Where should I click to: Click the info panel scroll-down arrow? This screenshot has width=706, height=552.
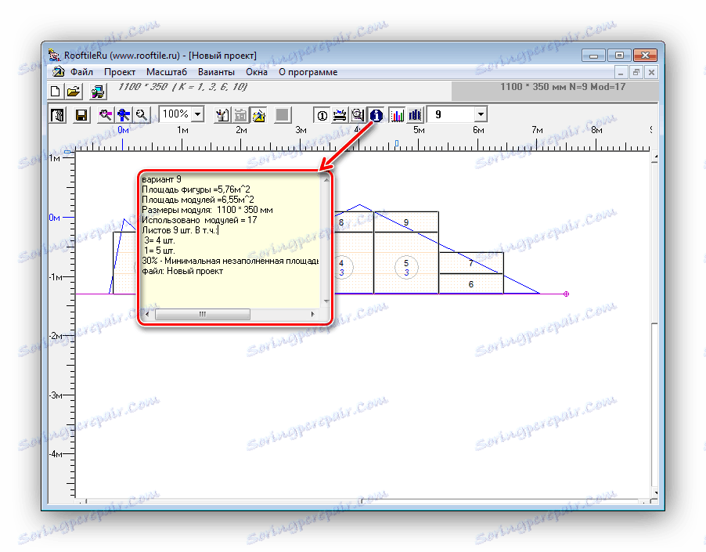point(326,301)
